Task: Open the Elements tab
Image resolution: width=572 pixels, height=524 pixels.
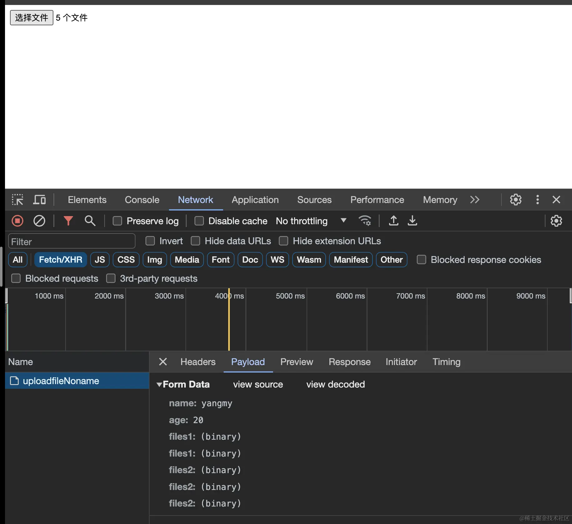Action: (87, 200)
